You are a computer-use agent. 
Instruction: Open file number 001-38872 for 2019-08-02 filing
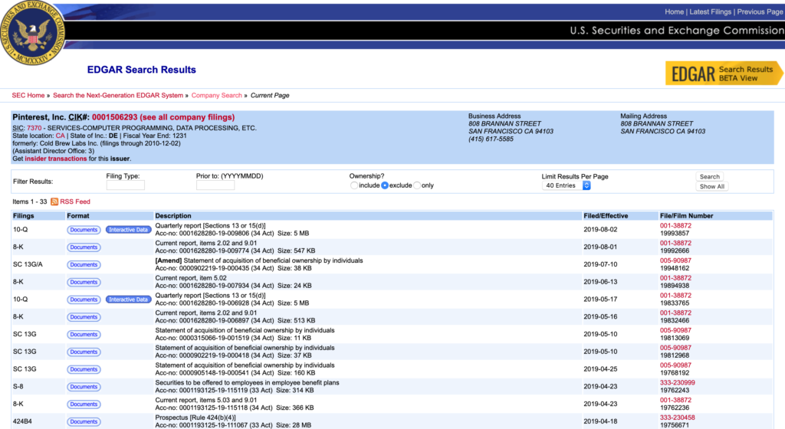[675, 226]
